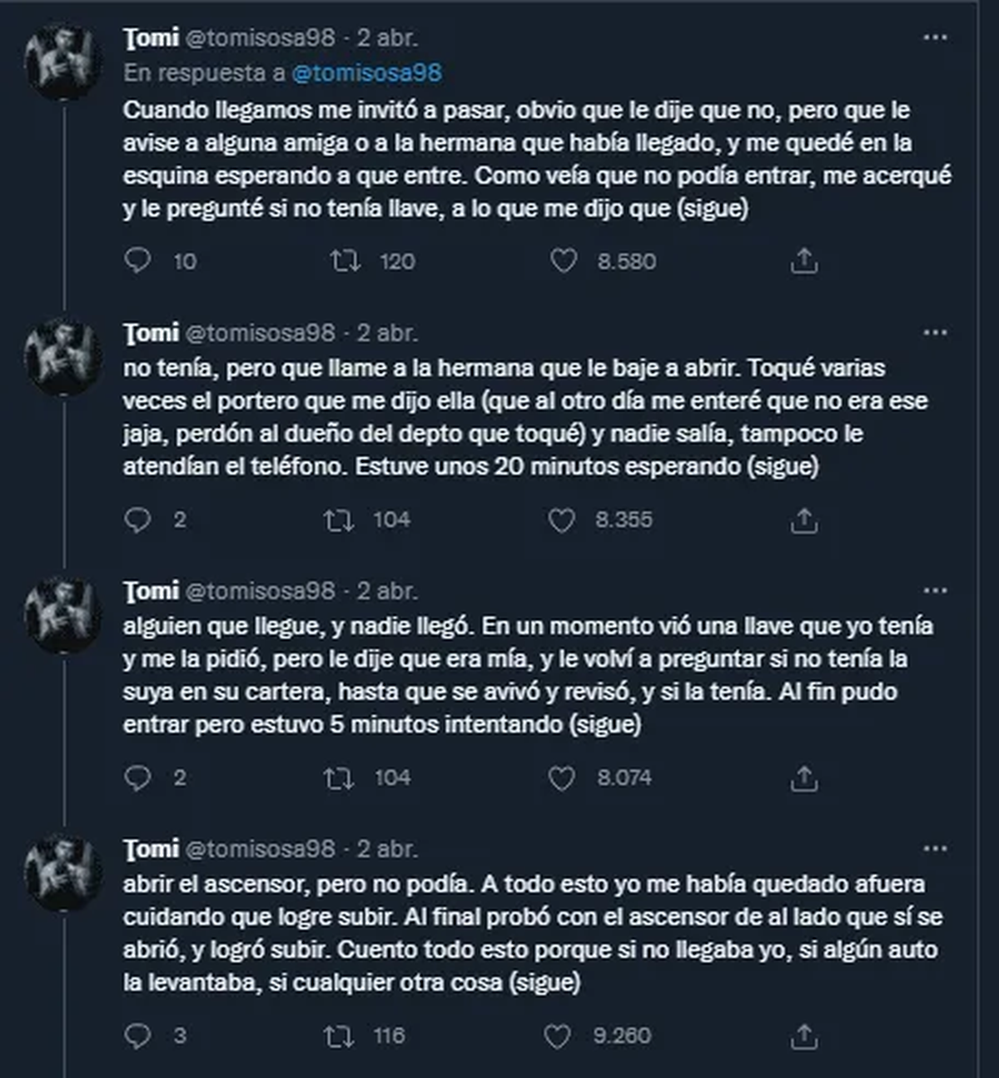Open the @tomisosa98 reply mention link

click(366, 73)
